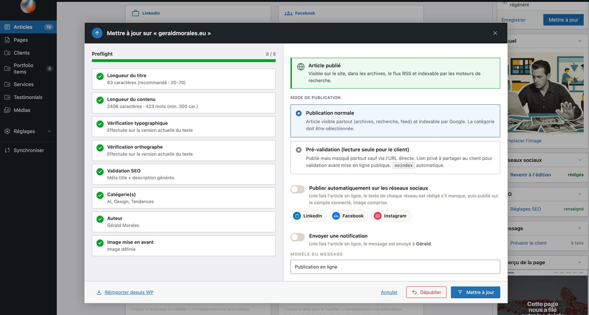Viewport: 589px width, 315px height.
Task: Expand the Réglages sidebar menu chevron
Action: point(49,131)
